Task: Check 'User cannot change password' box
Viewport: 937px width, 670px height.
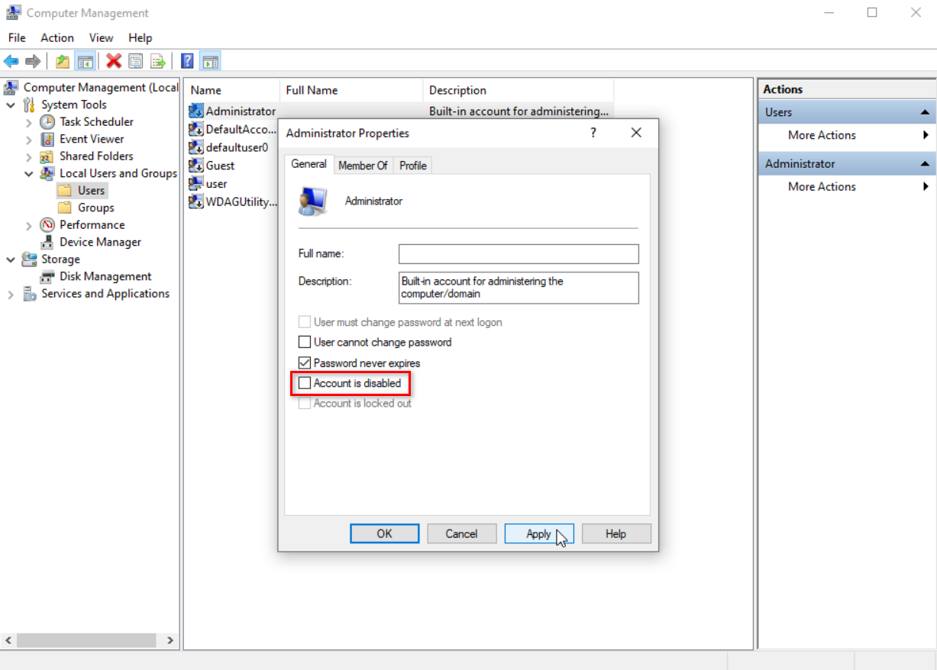Action: click(305, 343)
